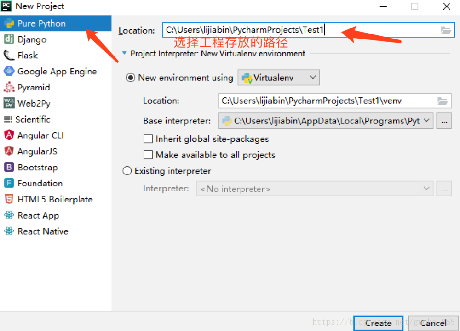The width and height of the screenshot is (460, 331).
Task: Choose the Flask icon in sidebar
Action: [x=9, y=55]
